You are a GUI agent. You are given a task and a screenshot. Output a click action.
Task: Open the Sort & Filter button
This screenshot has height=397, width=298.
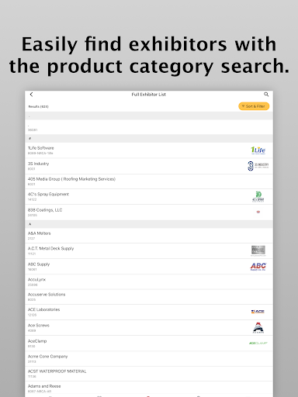tap(254, 106)
